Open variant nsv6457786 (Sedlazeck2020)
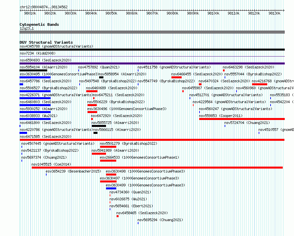Viewport: 294px width, 236px height. (x=46, y=81)
